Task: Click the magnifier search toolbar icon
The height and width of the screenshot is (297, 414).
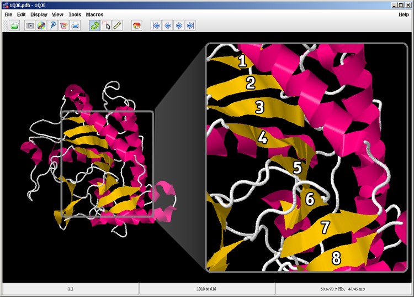Action: coord(52,25)
